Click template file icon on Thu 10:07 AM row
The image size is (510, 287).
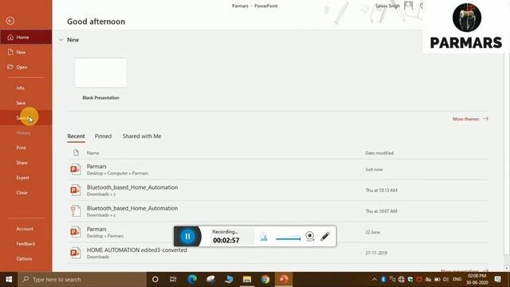pyautogui.click(x=76, y=211)
